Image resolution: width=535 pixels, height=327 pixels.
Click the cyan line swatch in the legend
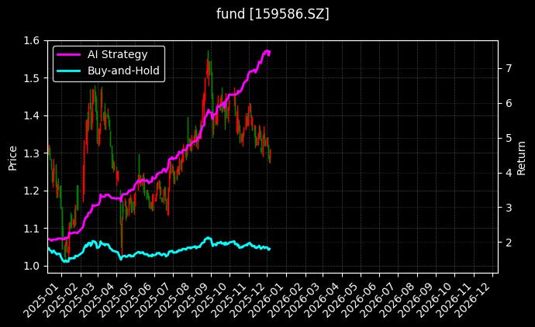[x=70, y=71]
